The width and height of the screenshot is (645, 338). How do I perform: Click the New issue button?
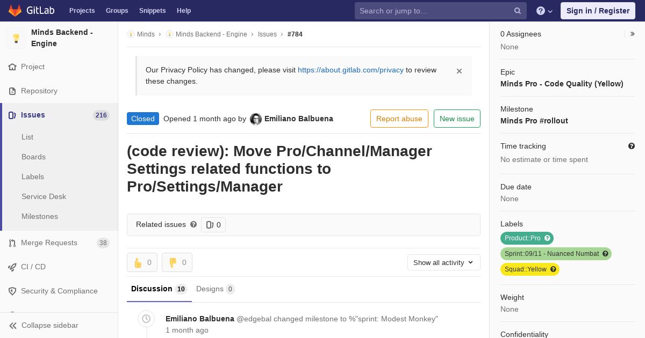point(457,119)
